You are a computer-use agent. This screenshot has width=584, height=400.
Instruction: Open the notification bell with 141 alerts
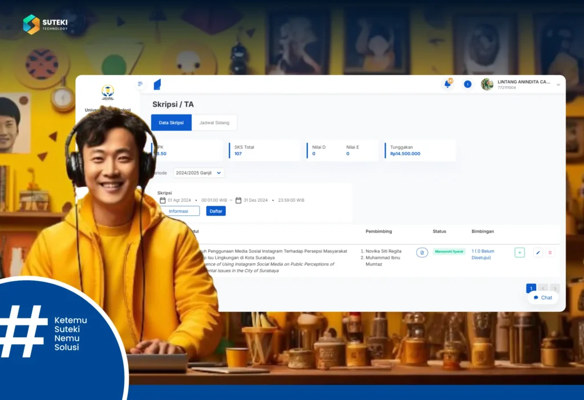click(447, 84)
